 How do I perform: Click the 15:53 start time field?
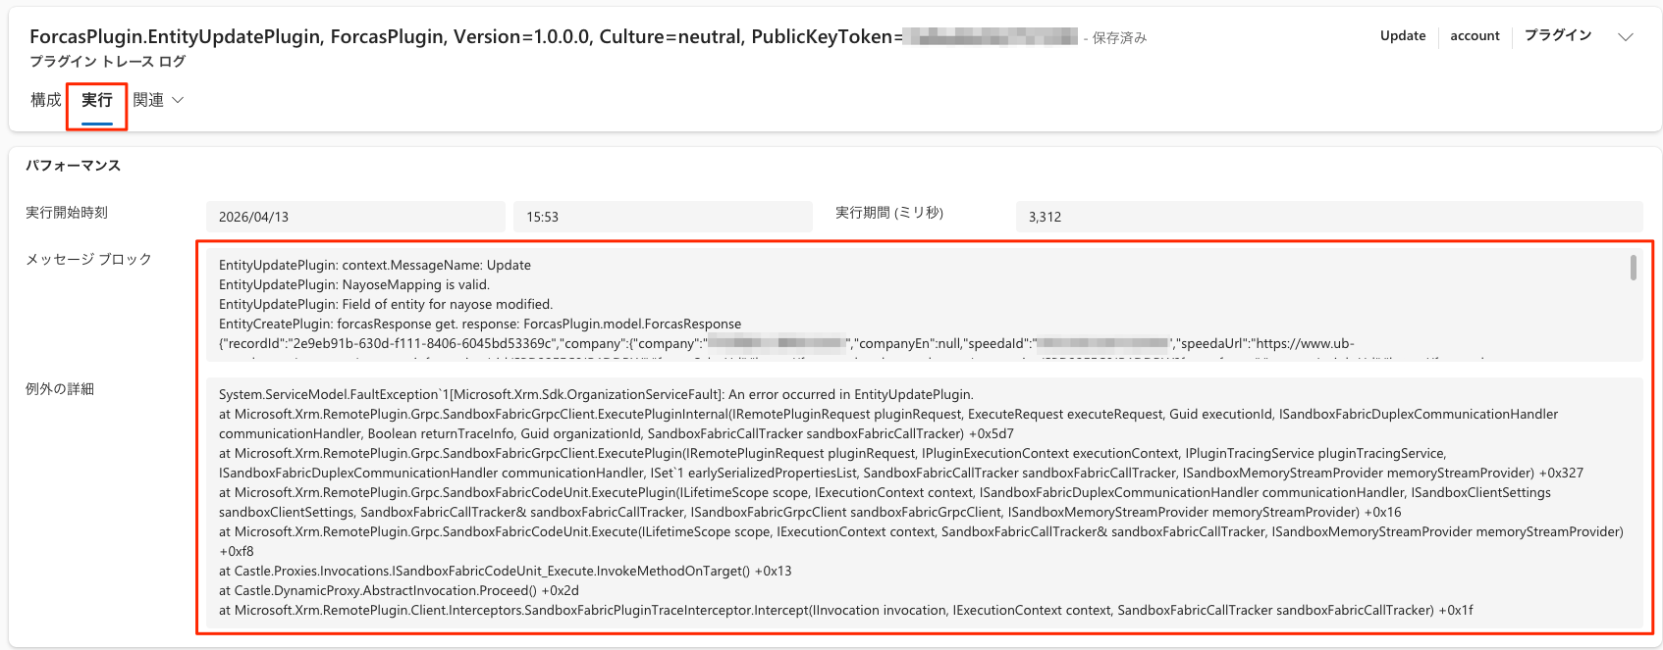(x=663, y=217)
